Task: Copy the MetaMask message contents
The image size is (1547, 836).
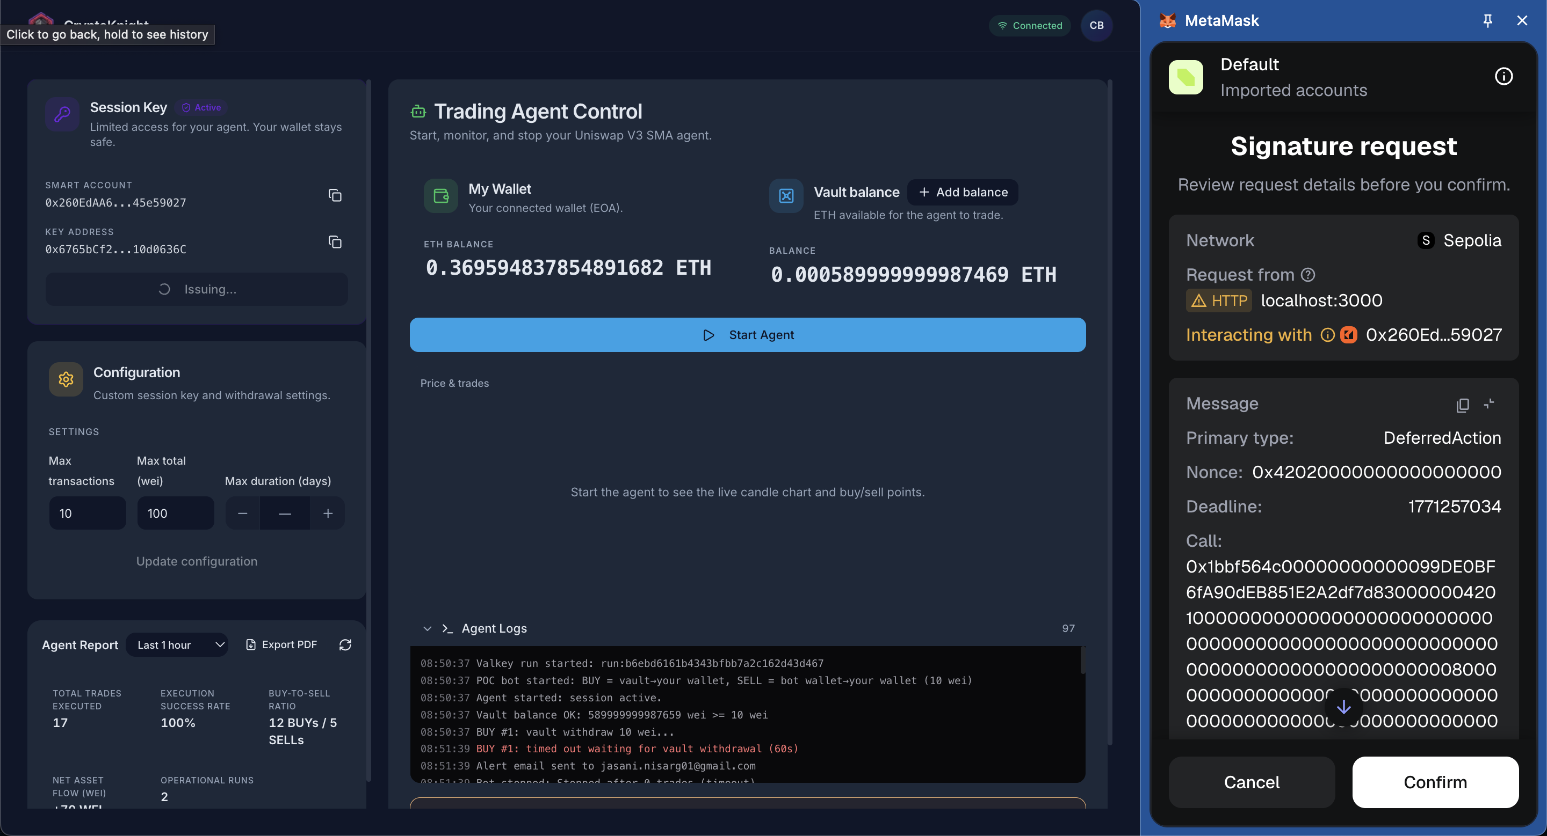Action: (x=1462, y=405)
